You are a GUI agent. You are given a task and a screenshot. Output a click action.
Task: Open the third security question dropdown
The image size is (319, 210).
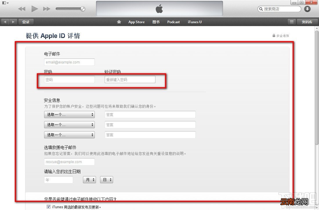(69, 135)
